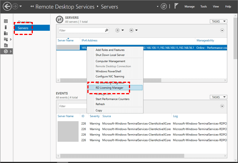The height and width of the screenshot is (163, 238).
Task: Open the Tools menu
Action: (204, 6)
